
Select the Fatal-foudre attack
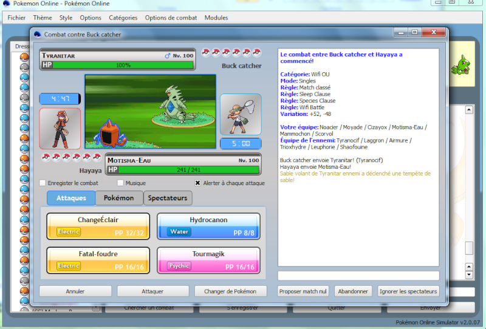tap(98, 260)
